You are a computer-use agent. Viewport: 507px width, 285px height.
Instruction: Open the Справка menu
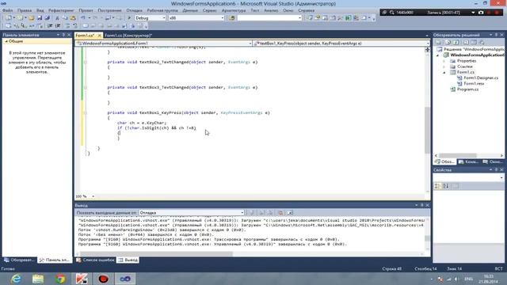(x=307, y=10)
